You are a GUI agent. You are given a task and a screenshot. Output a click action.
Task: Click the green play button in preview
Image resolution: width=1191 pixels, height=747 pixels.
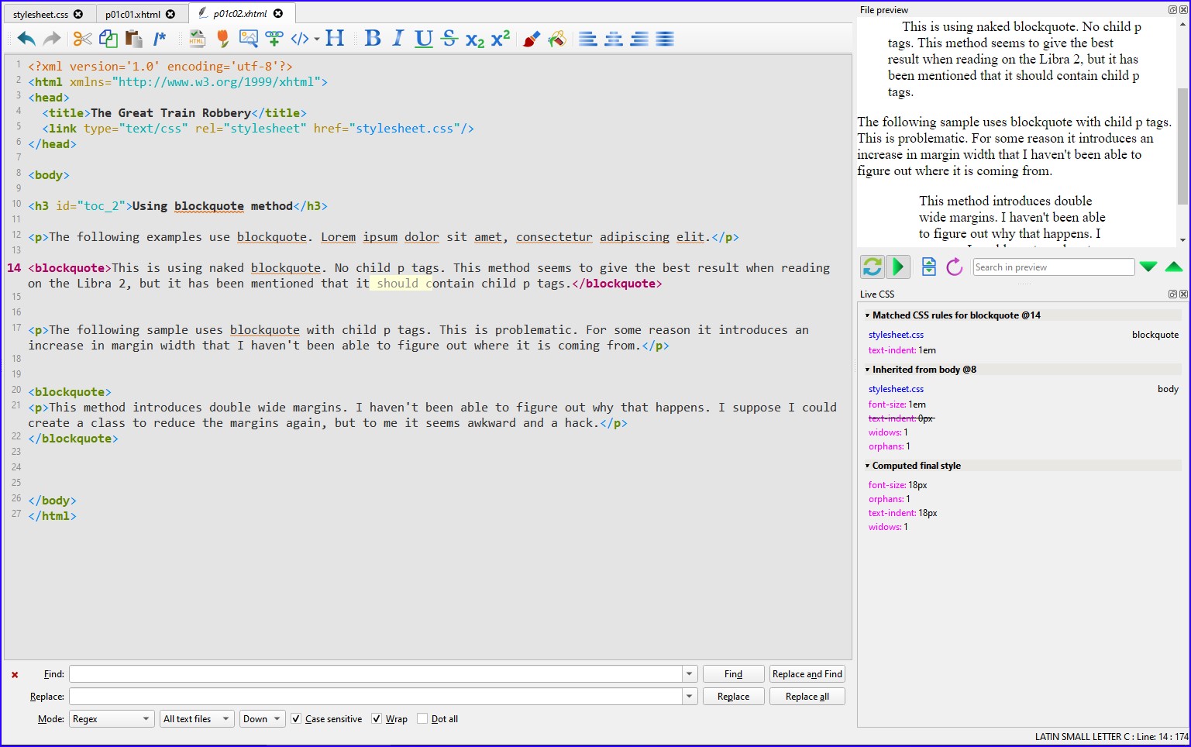898,267
